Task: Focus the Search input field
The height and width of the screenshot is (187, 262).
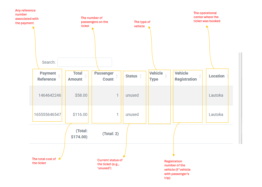Action: 85,62
